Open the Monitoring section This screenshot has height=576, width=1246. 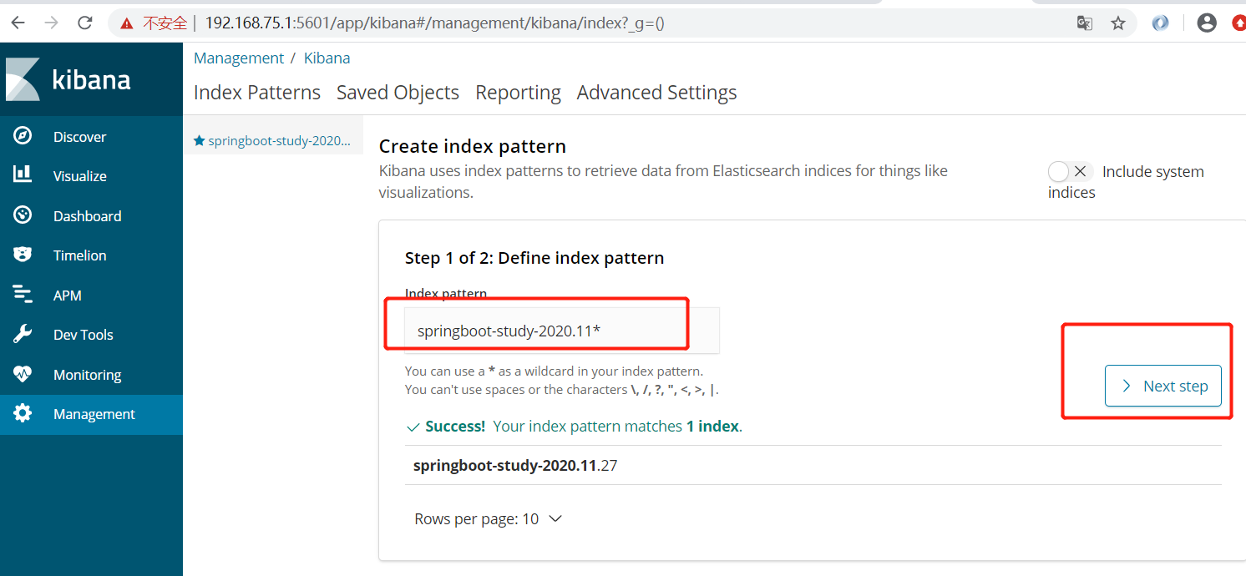[88, 374]
